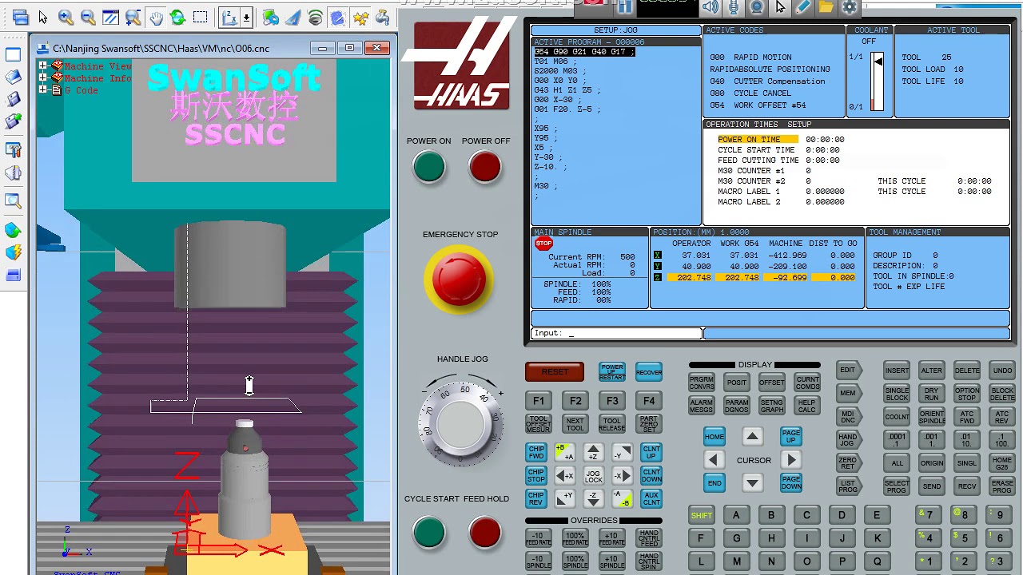Click the HOME G28 key

(1002, 463)
